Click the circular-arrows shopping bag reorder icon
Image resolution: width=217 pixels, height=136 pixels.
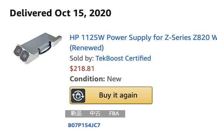pyautogui.click(x=78, y=96)
